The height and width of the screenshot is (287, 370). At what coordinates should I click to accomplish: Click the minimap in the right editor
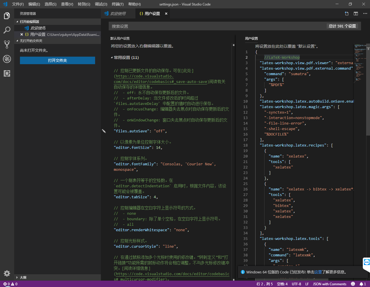[360, 64]
